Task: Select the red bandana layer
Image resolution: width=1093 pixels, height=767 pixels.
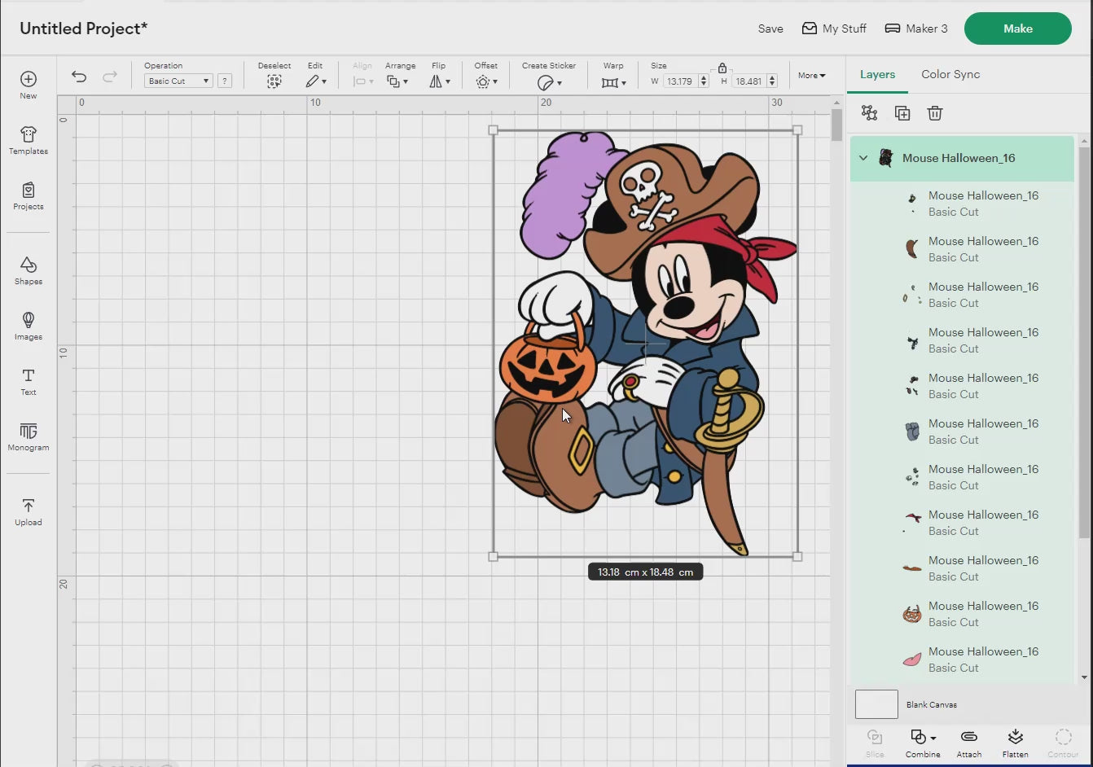Action: pyautogui.click(x=963, y=523)
